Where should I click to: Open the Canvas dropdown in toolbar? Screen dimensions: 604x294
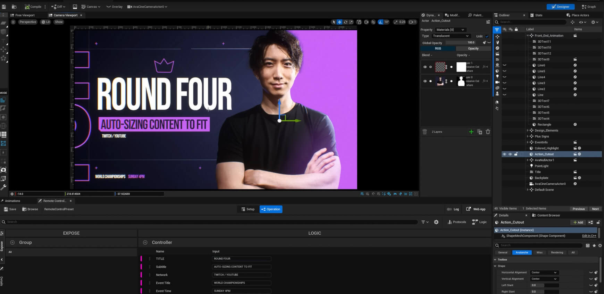(91, 7)
